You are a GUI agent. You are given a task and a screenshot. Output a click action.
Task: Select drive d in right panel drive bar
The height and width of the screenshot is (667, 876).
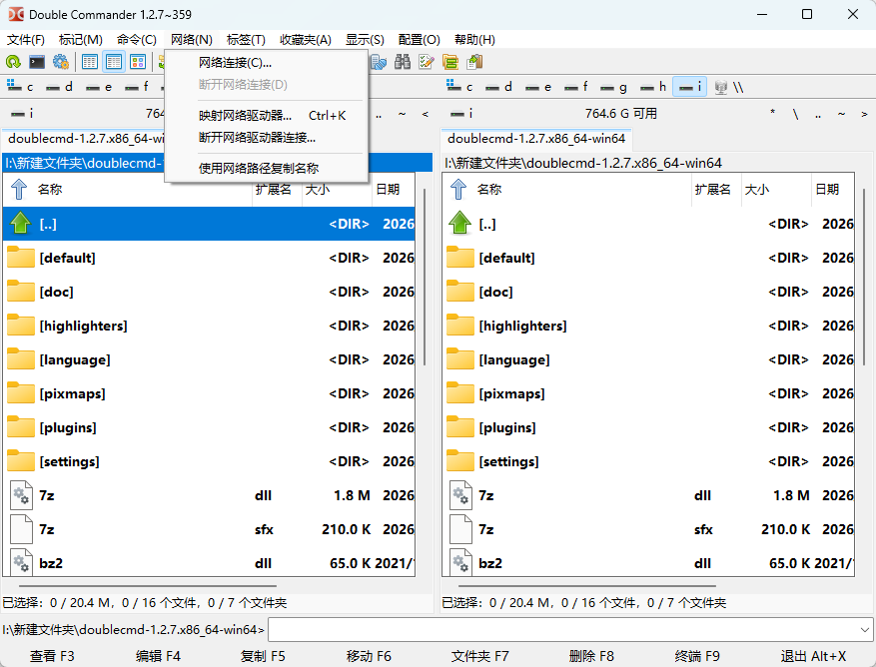pos(498,87)
